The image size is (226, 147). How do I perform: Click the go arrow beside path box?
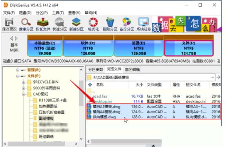tap(218, 77)
